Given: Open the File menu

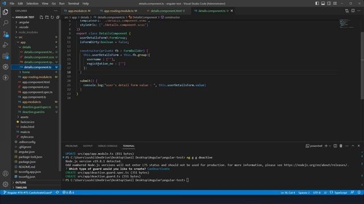Looking at the screenshot, I should point(12,3).
